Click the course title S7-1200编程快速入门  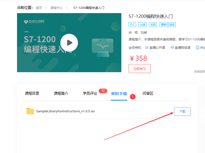coord(151,16)
